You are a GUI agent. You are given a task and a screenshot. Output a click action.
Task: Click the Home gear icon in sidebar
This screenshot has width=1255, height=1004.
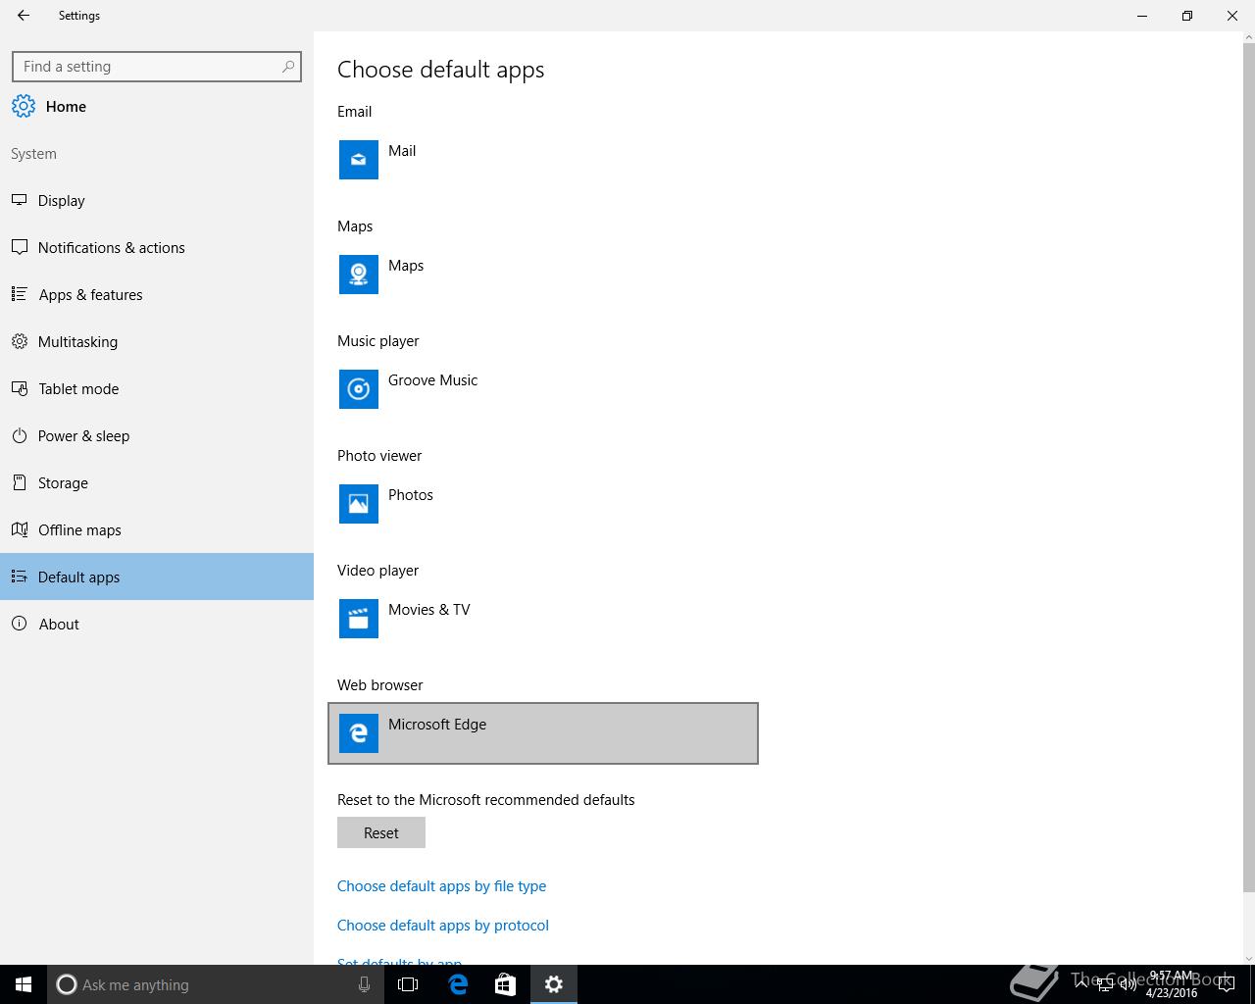click(24, 106)
